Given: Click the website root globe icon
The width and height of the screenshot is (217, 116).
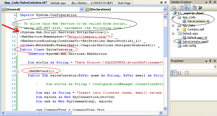Looking at the screenshot, I should coord(175,13).
